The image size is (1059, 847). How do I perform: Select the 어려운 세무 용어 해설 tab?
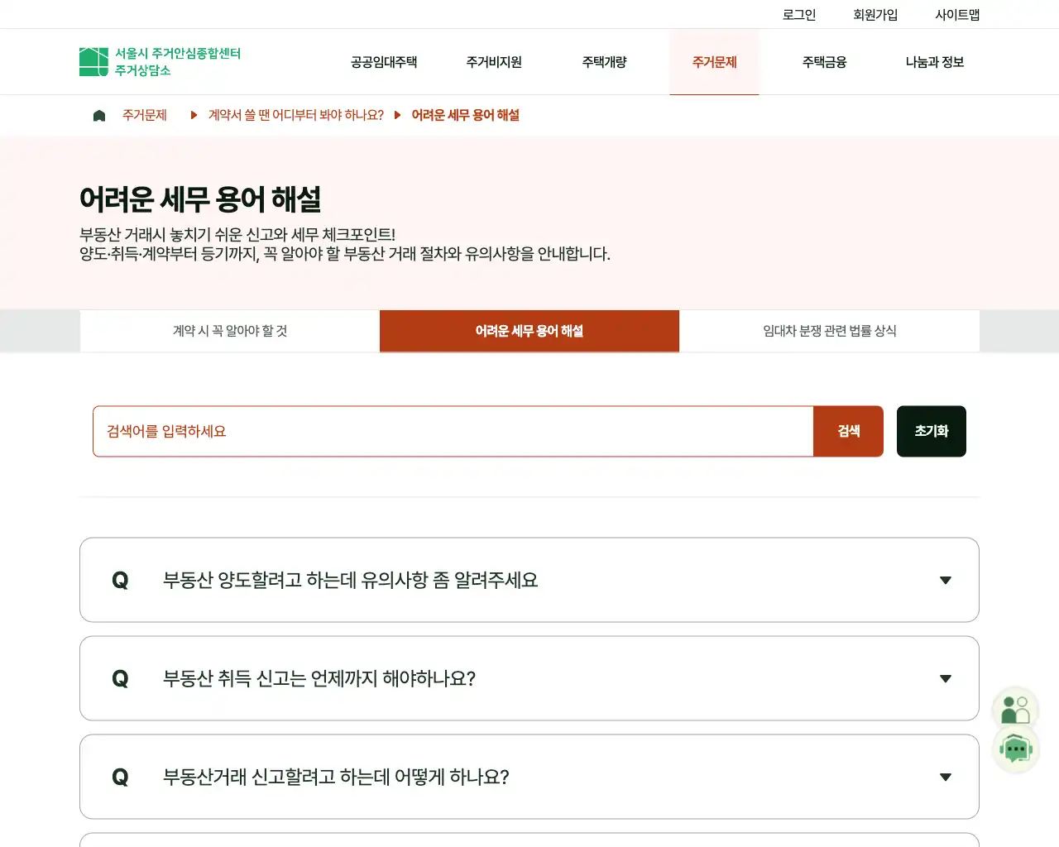(x=529, y=331)
